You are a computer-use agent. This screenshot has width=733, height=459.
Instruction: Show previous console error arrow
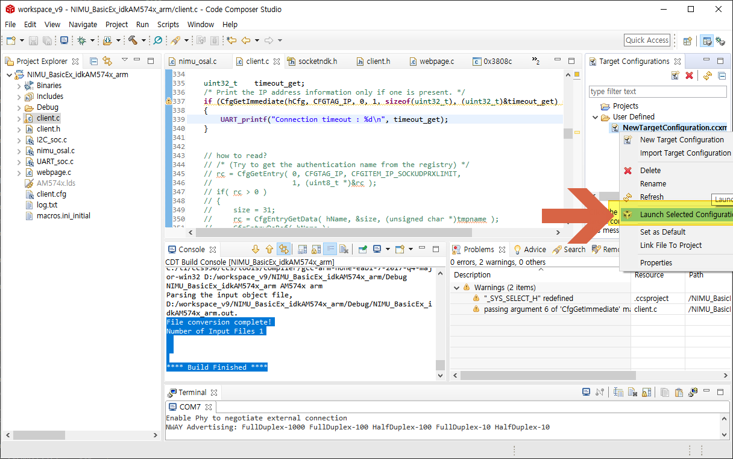coord(269,249)
